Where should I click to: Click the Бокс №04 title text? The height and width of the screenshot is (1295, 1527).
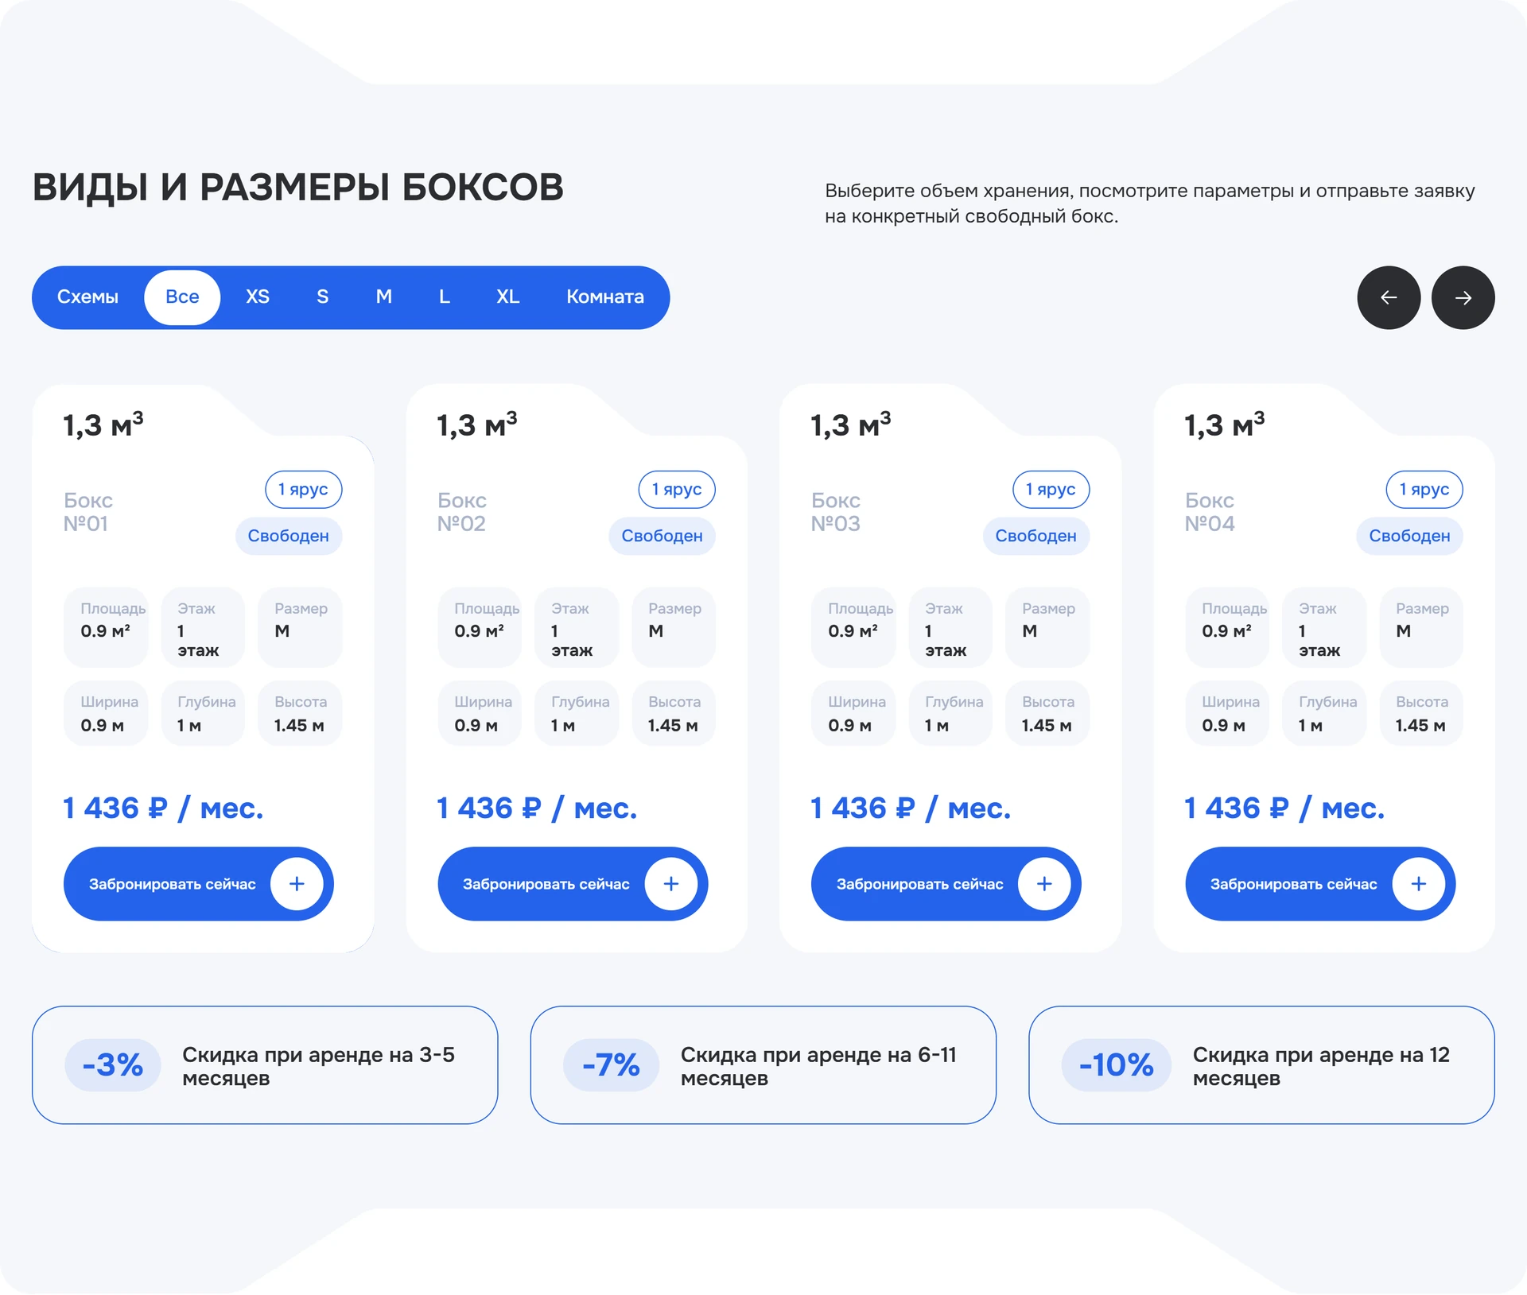tap(1210, 512)
